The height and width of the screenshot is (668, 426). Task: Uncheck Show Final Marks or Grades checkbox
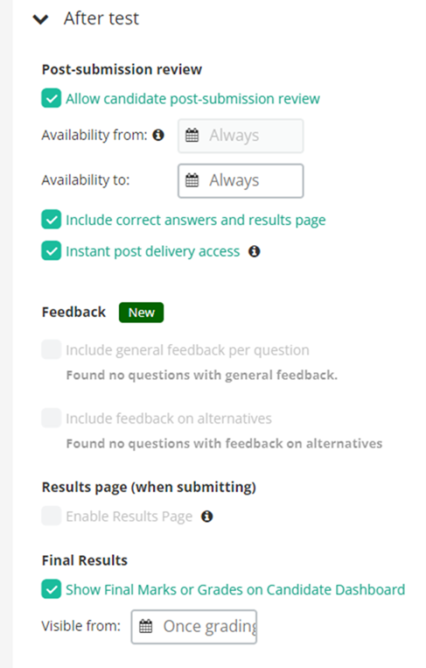[51, 589]
